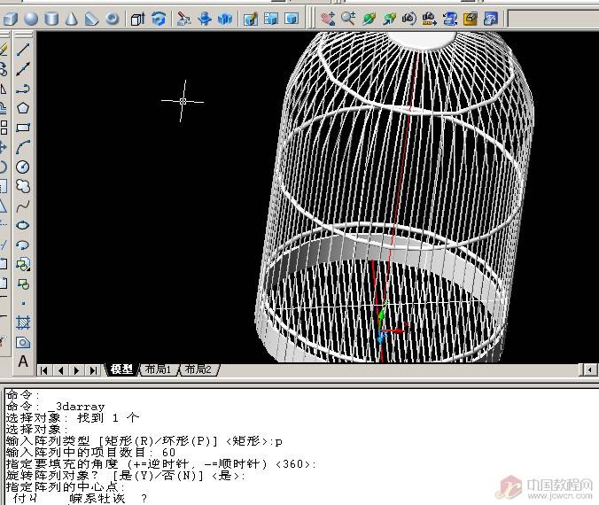Jump to the first layout tab arrow
Viewport: 599px width, 505px height.
[44, 370]
